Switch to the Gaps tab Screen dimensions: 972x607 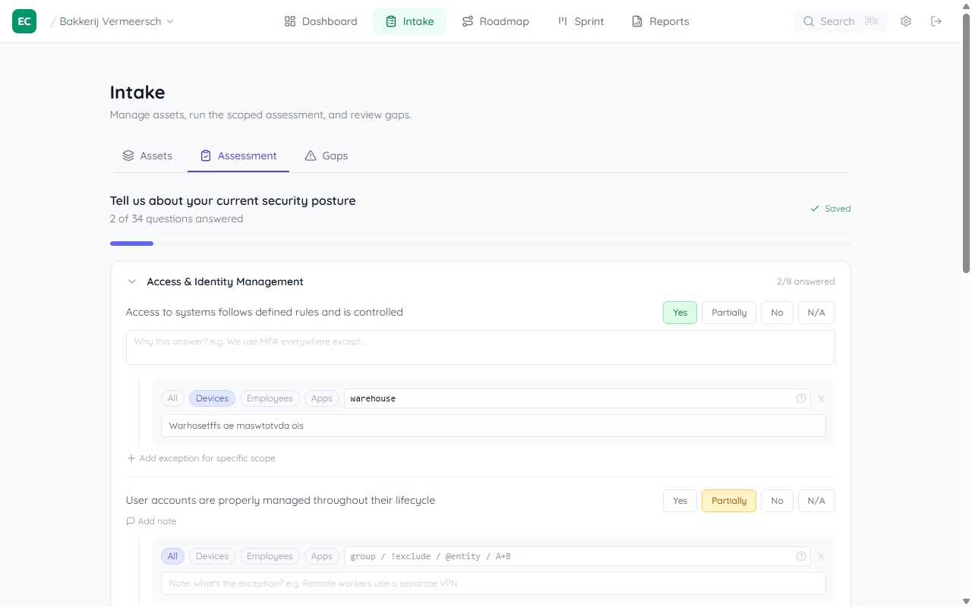[x=326, y=156]
